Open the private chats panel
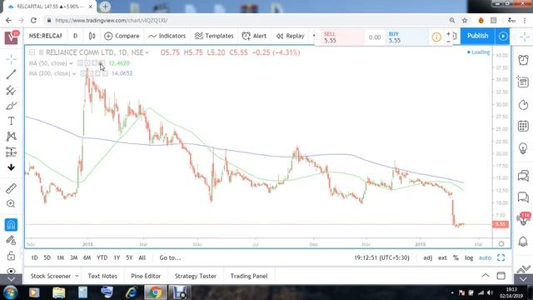This screenshot has width=533, height=300. coord(523,197)
